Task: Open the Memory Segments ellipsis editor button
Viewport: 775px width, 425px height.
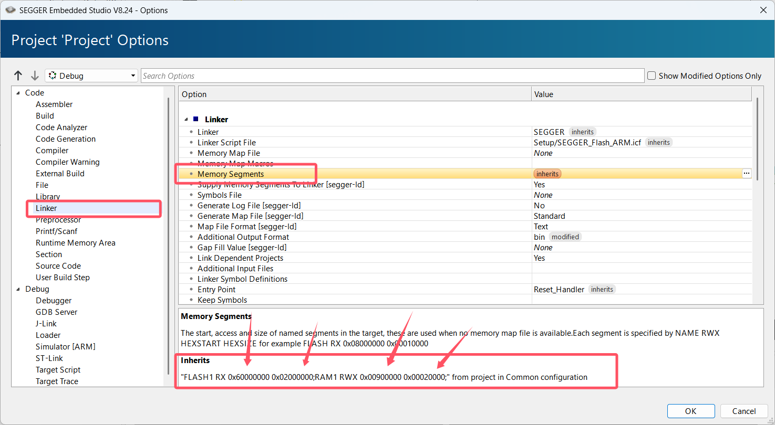Action: pyautogui.click(x=747, y=174)
